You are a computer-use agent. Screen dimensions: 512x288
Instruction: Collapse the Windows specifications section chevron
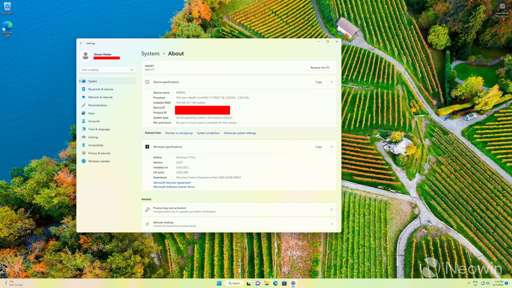point(332,147)
